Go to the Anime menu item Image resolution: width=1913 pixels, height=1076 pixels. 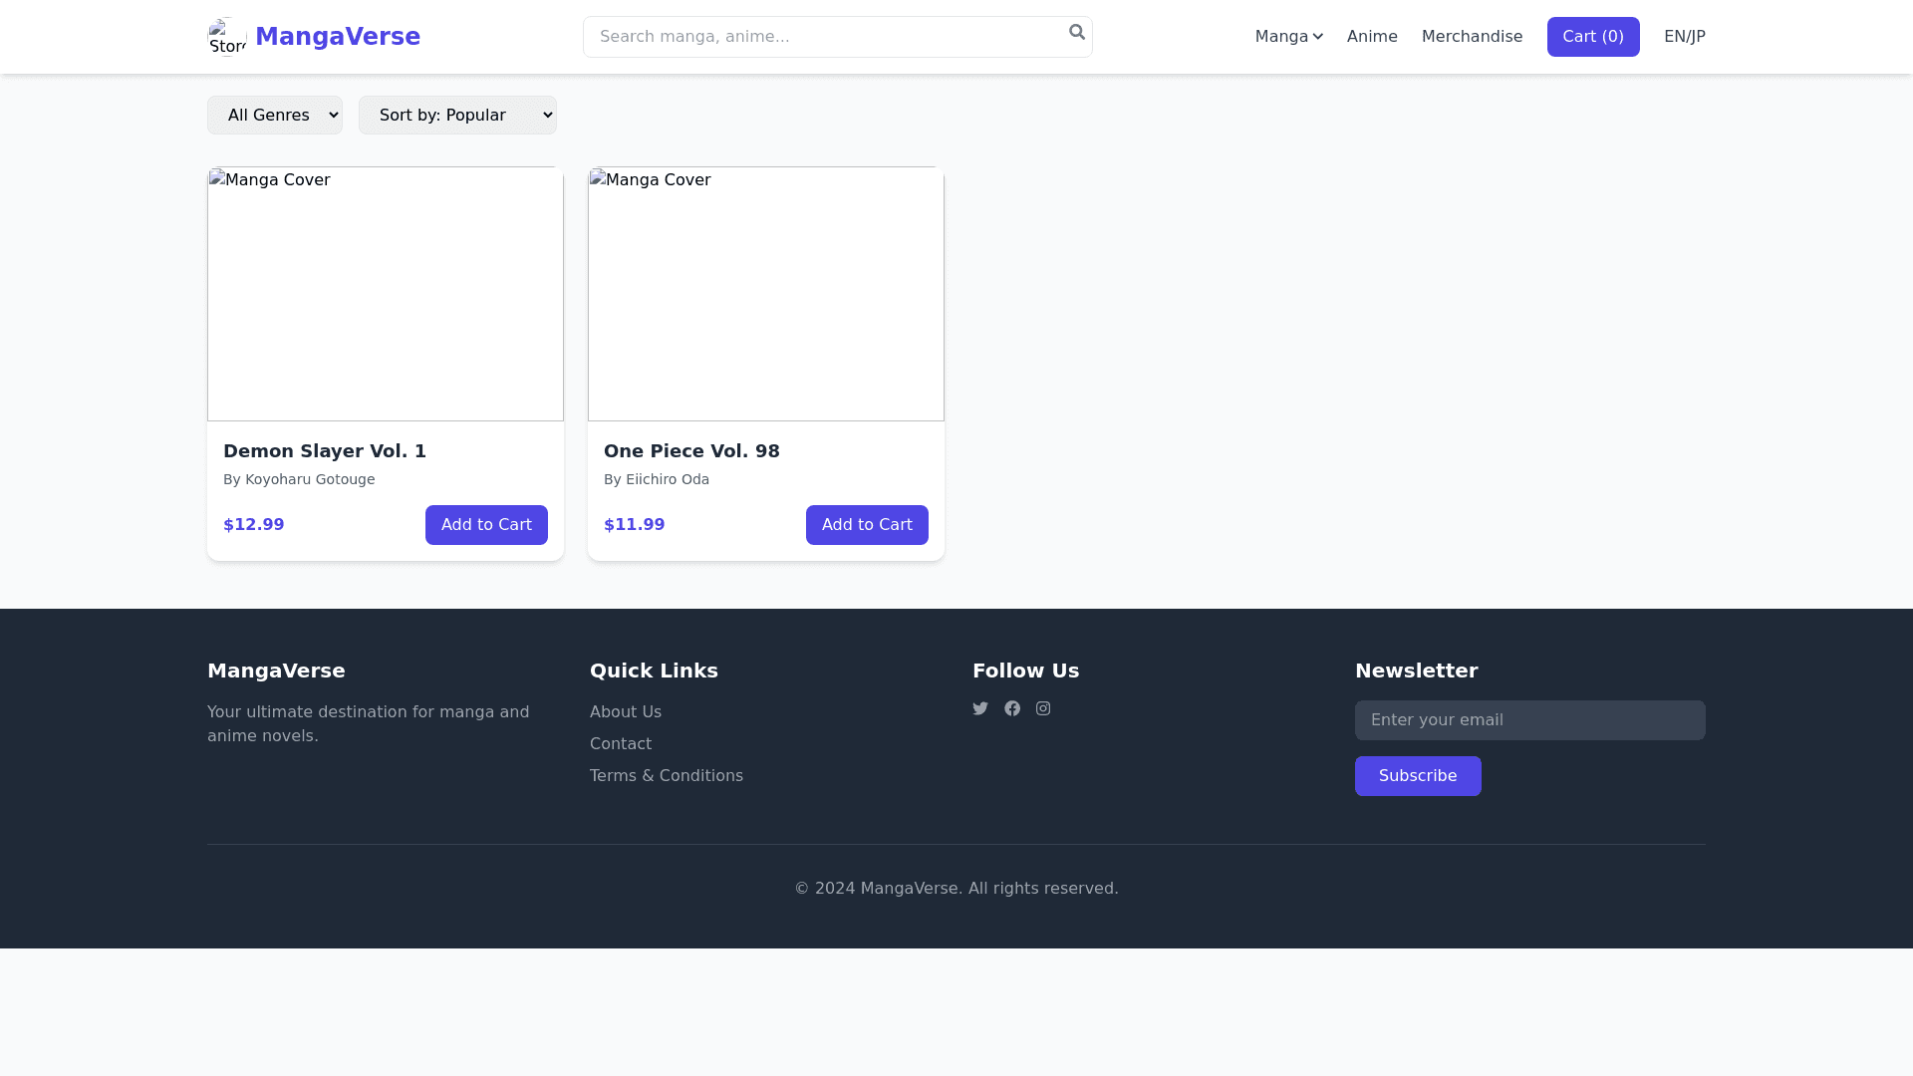(x=1372, y=37)
